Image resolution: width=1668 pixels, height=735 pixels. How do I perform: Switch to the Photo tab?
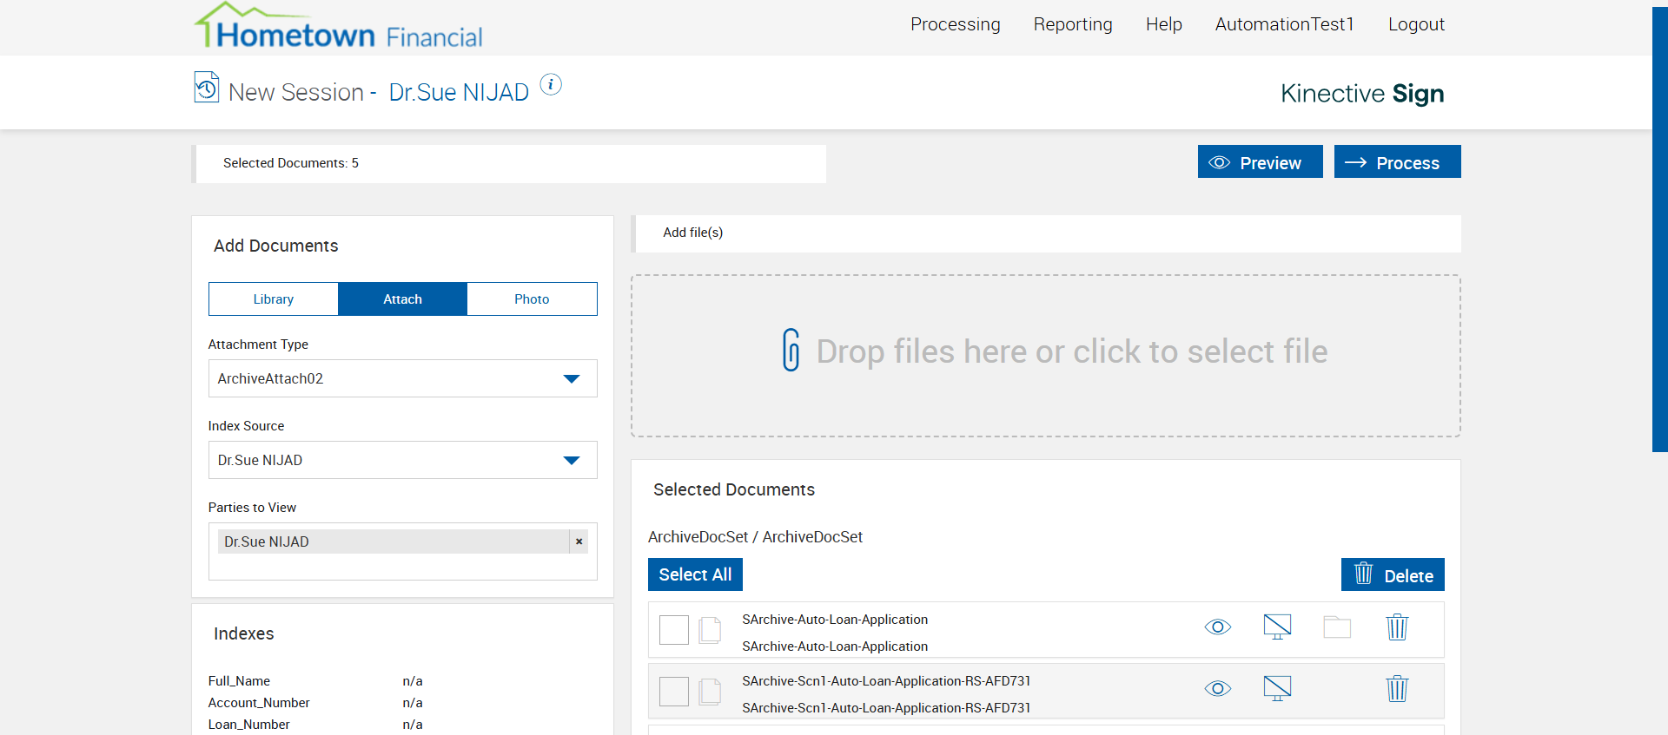(x=532, y=299)
